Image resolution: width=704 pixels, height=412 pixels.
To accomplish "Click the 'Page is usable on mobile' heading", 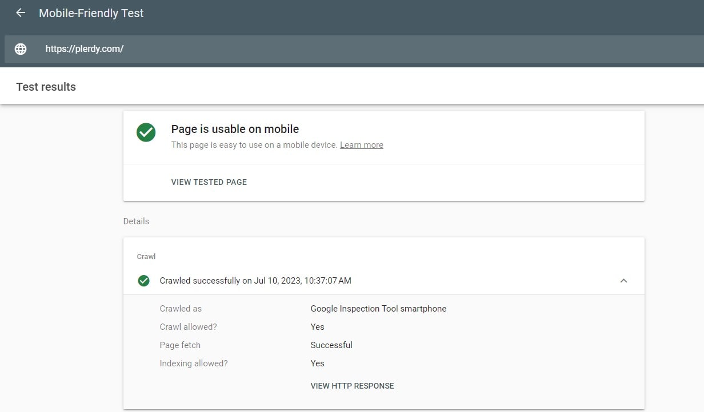I will 235,129.
